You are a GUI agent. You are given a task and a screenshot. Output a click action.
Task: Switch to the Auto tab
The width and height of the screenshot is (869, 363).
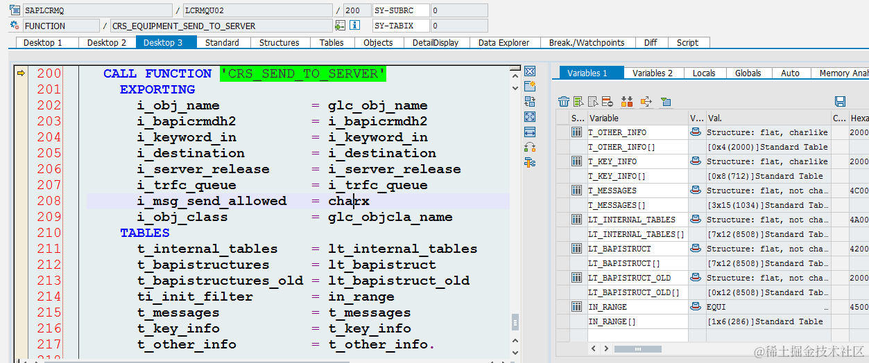[x=790, y=73]
